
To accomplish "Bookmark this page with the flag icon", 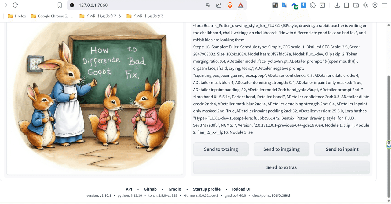I will click(60, 5).
